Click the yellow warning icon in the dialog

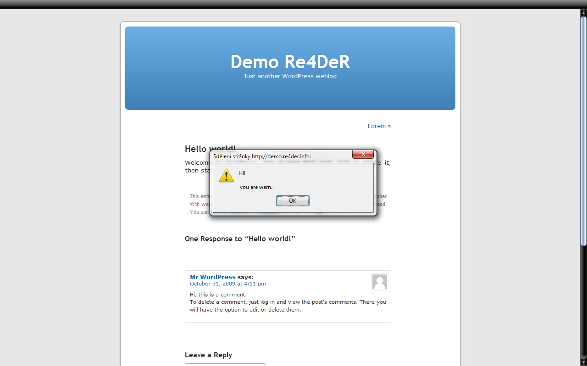pyautogui.click(x=226, y=175)
